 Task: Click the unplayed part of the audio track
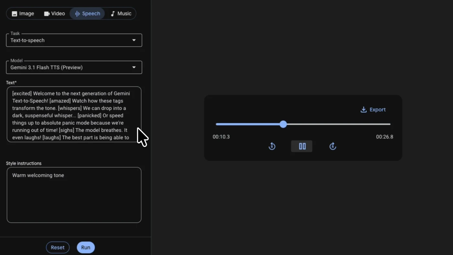pos(338,124)
